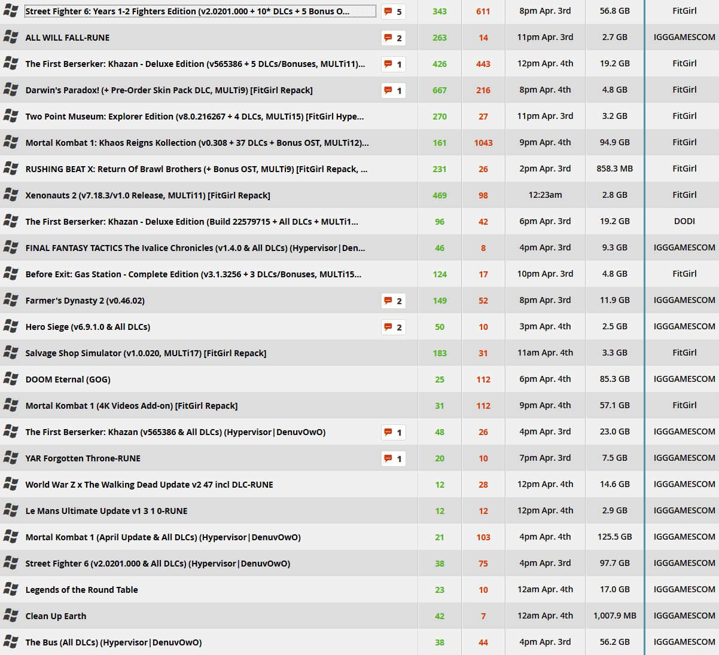The width and height of the screenshot is (719, 655).
Task: Open comments badge on Street Fighter 6 Fighters Edition
Action: 394,11
